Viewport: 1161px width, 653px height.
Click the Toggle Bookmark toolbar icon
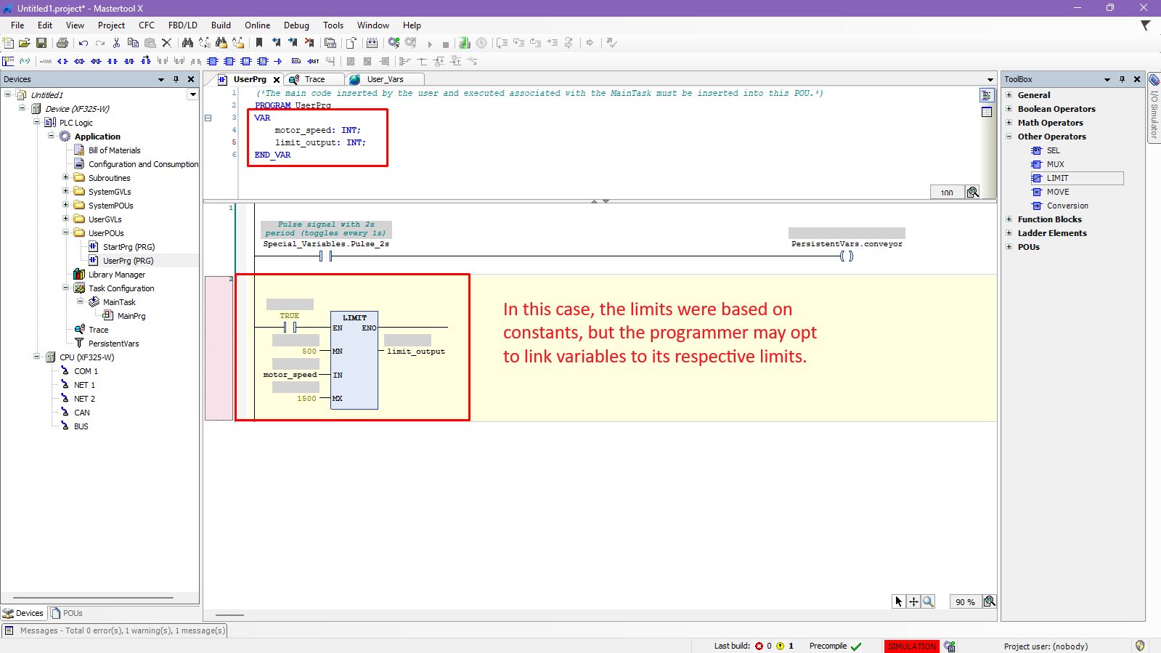point(259,44)
